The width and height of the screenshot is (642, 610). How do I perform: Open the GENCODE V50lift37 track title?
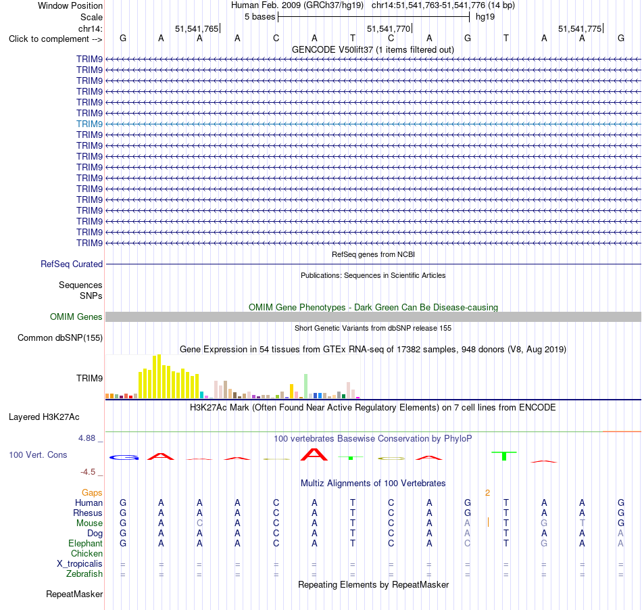click(x=372, y=49)
